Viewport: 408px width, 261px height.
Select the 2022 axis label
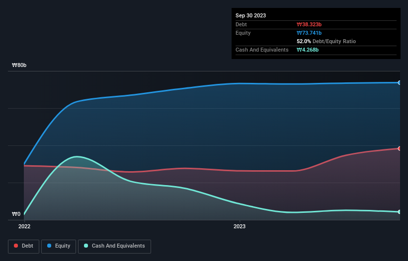[x=24, y=226]
